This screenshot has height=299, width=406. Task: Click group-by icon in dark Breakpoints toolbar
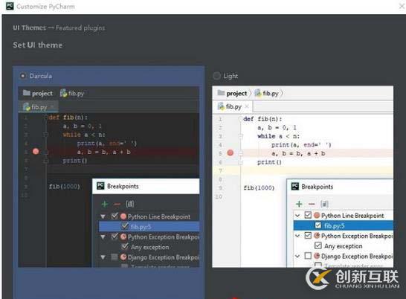click(x=130, y=204)
